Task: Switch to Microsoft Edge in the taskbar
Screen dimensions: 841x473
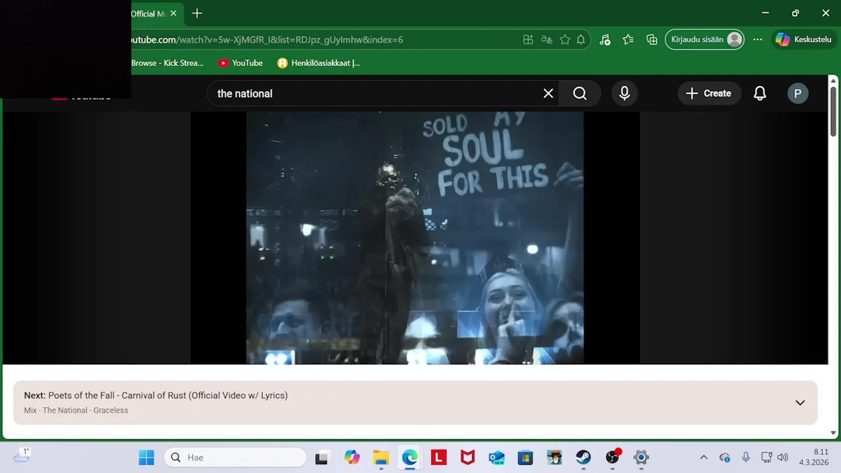Action: (410, 457)
